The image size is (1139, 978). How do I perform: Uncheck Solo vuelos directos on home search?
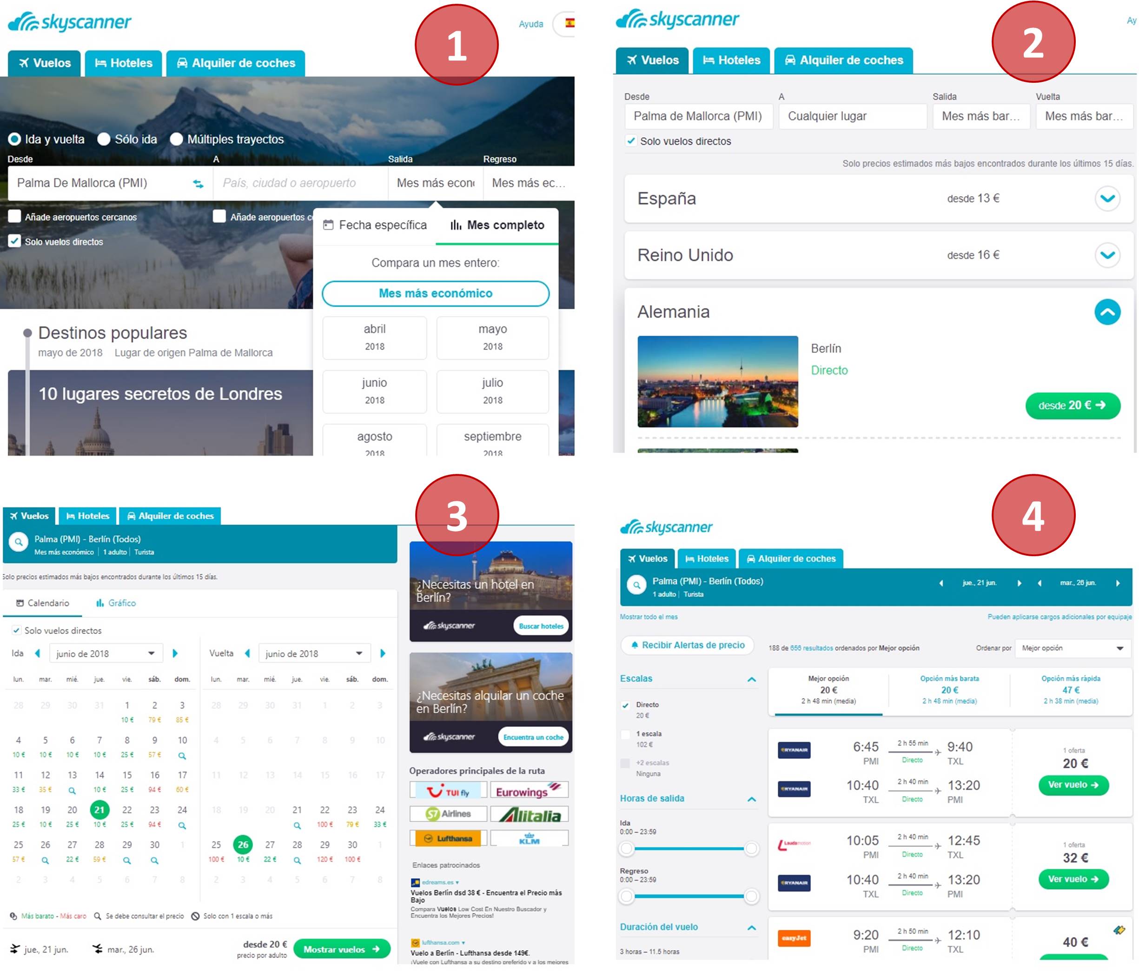click(15, 241)
